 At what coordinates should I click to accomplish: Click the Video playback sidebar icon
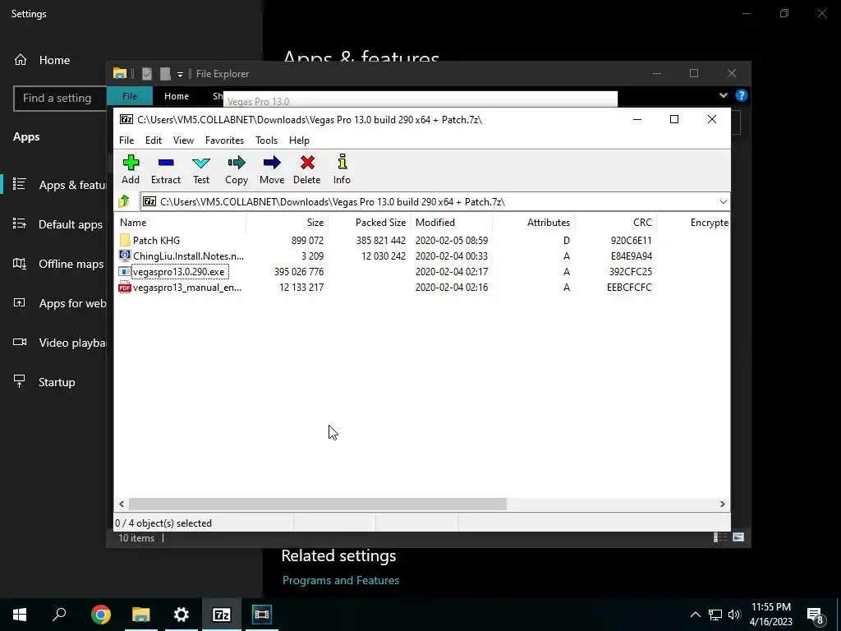[20, 342]
